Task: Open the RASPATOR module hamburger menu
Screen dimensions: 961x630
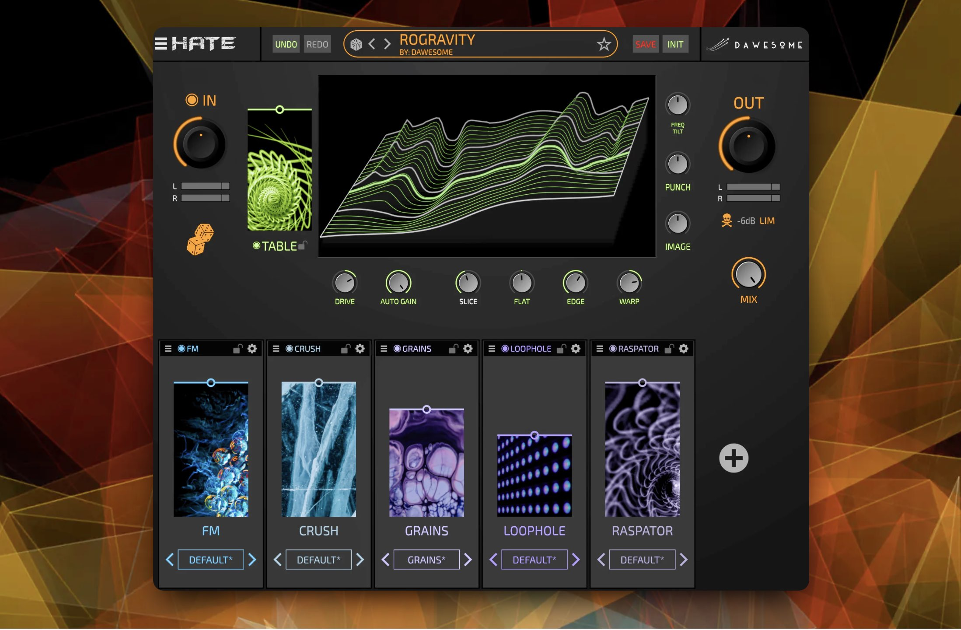Action: click(600, 349)
